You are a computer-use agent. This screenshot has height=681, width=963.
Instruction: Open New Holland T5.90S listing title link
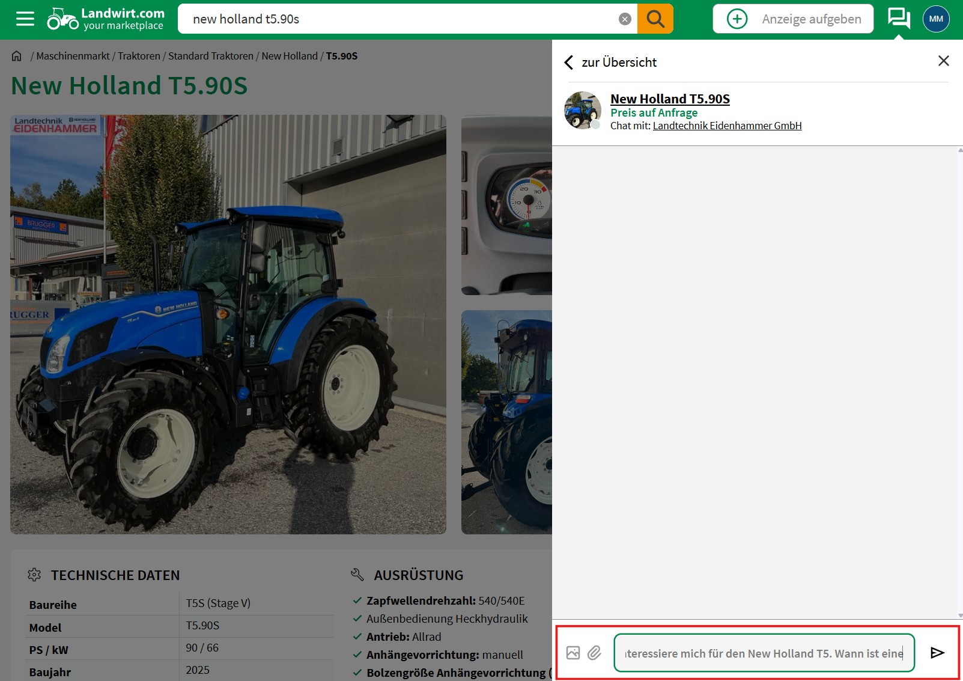pos(670,99)
